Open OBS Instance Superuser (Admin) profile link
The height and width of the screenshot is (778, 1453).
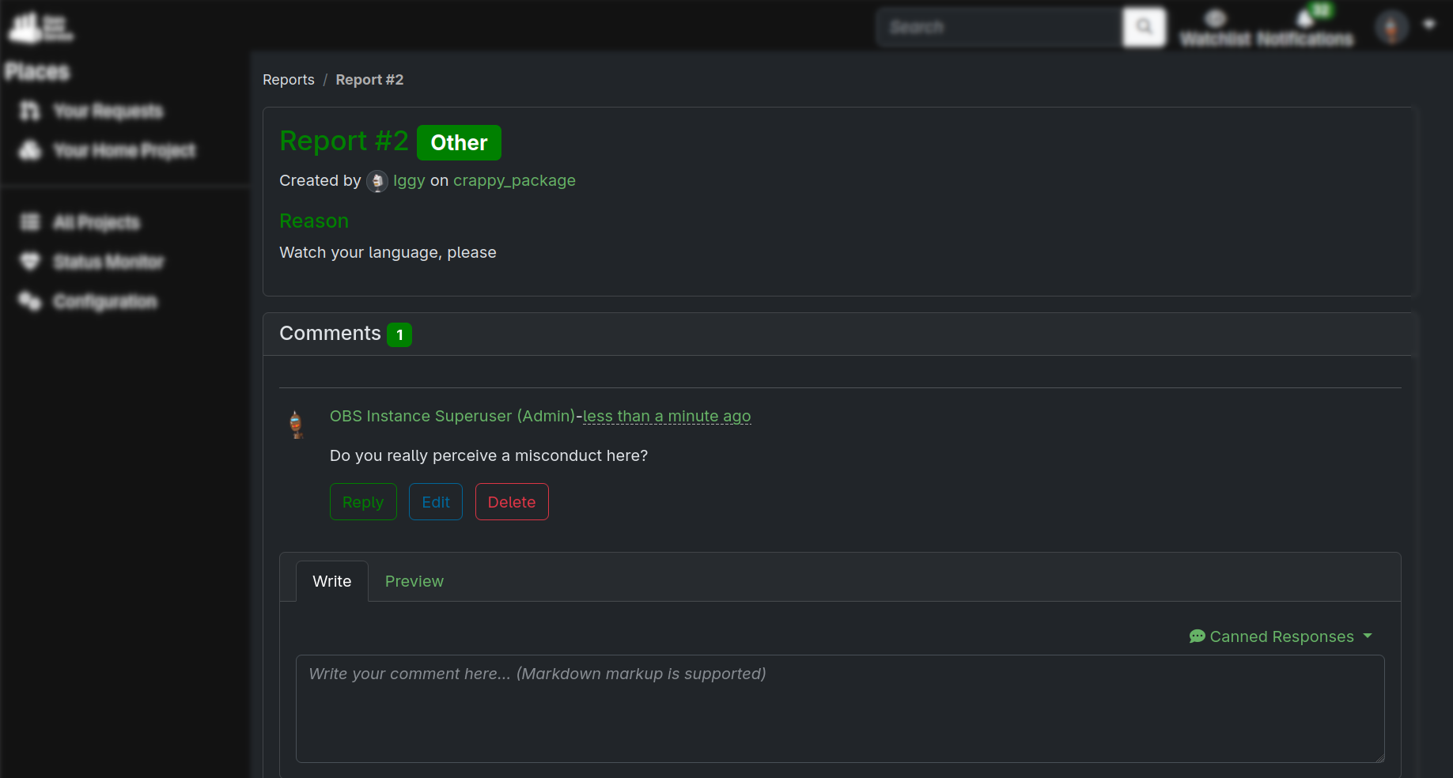pos(452,416)
